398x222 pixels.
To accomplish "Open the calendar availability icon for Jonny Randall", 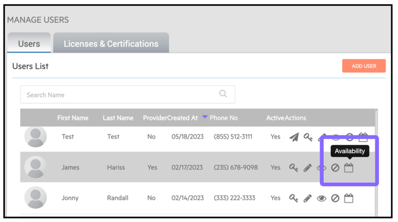I will tap(349, 198).
